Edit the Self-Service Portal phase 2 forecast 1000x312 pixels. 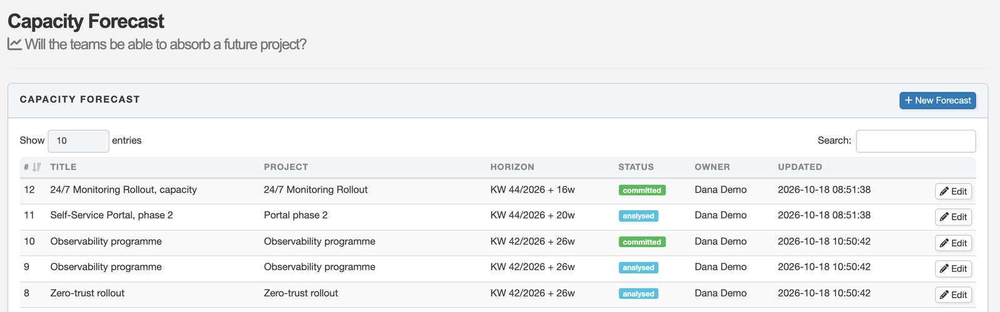(953, 217)
